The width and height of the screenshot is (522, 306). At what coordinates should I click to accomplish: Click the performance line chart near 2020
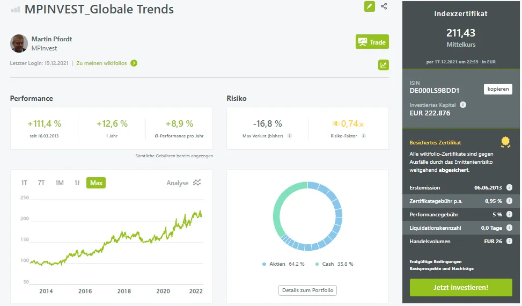pos(163,235)
